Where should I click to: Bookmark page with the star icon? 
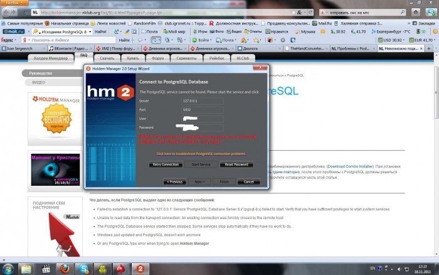click(293, 13)
